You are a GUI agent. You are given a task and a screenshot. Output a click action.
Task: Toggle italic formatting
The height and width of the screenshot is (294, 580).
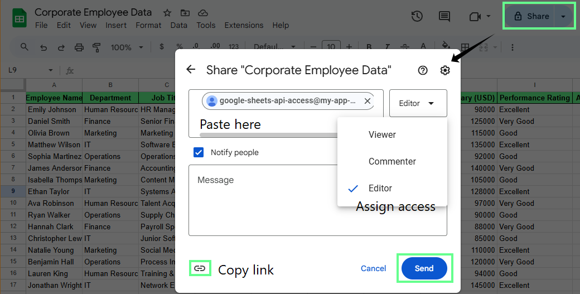(387, 47)
